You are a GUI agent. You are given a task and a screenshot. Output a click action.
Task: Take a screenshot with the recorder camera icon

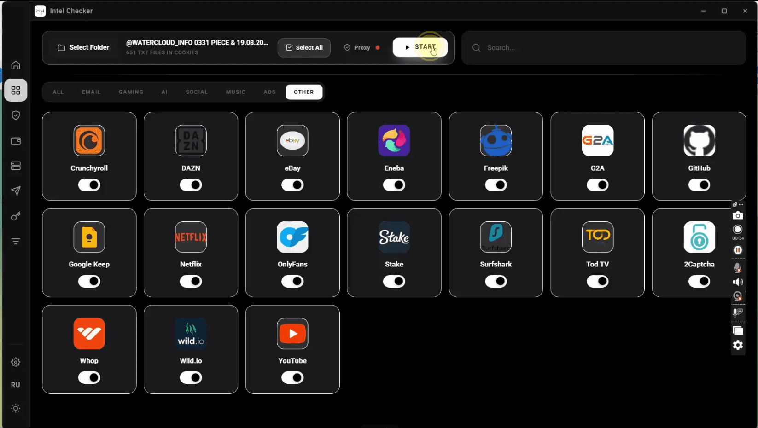[x=738, y=215]
